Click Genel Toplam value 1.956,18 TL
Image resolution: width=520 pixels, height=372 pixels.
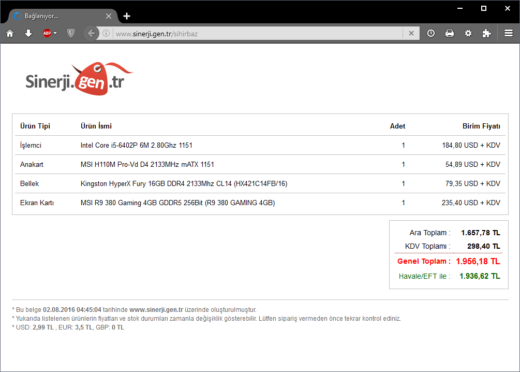pyautogui.click(x=478, y=262)
